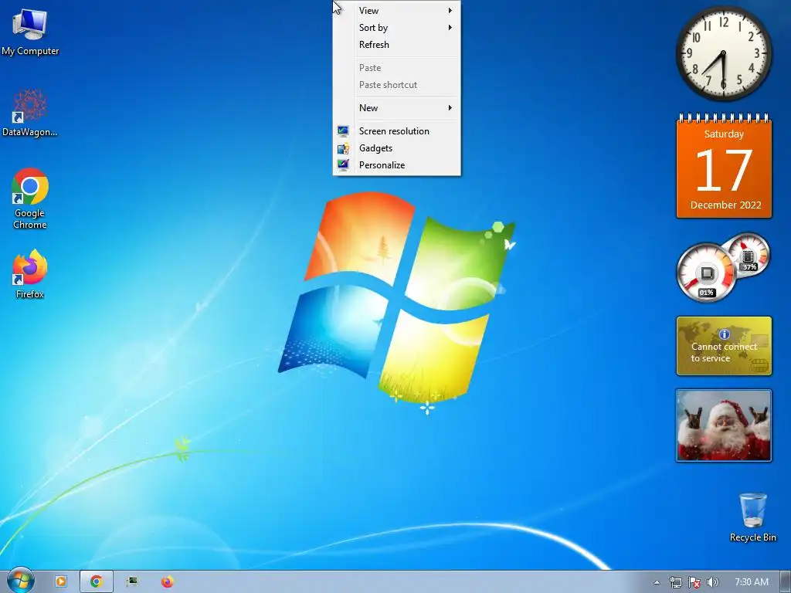The height and width of the screenshot is (593, 791).
Task: Click the Gadgets menu icon
Action: pos(343,148)
